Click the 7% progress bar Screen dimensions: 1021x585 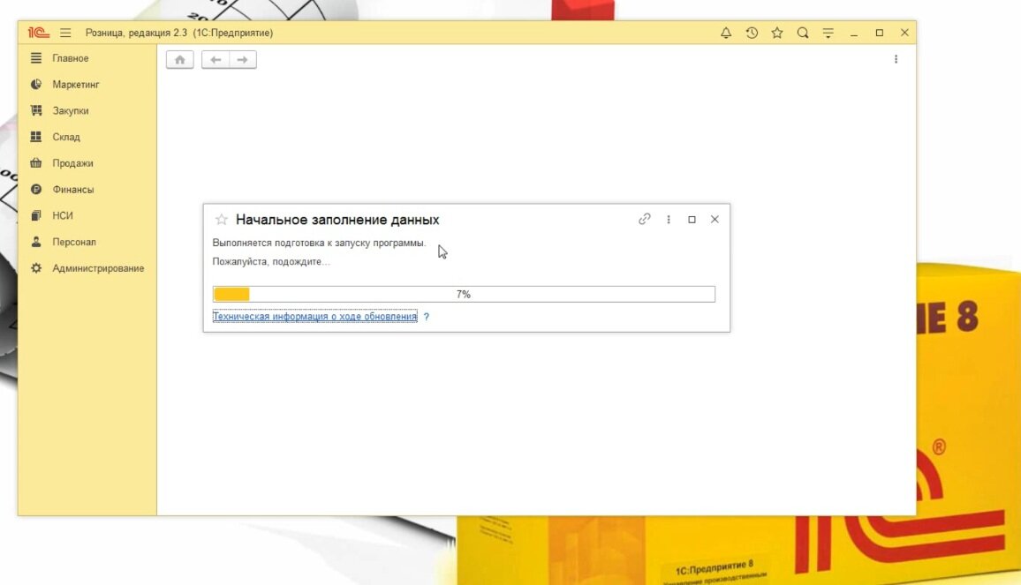[x=464, y=294]
